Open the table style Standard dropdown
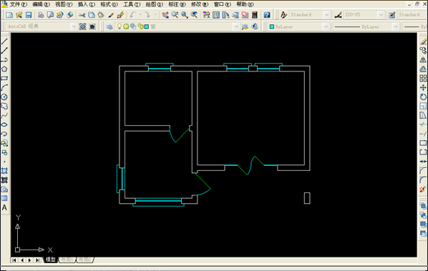 tap(412, 15)
